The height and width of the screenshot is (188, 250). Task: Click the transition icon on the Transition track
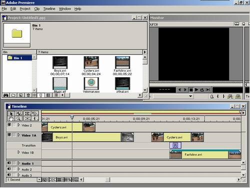[x=175, y=145]
